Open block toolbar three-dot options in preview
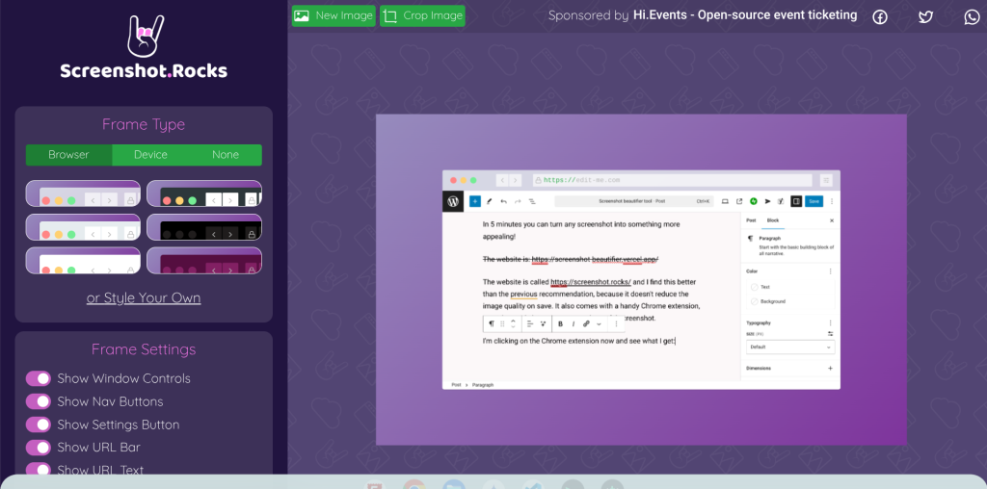 pyautogui.click(x=616, y=323)
